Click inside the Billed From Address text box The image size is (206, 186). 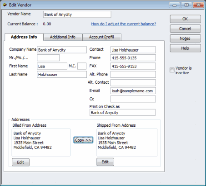(x=41, y=143)
